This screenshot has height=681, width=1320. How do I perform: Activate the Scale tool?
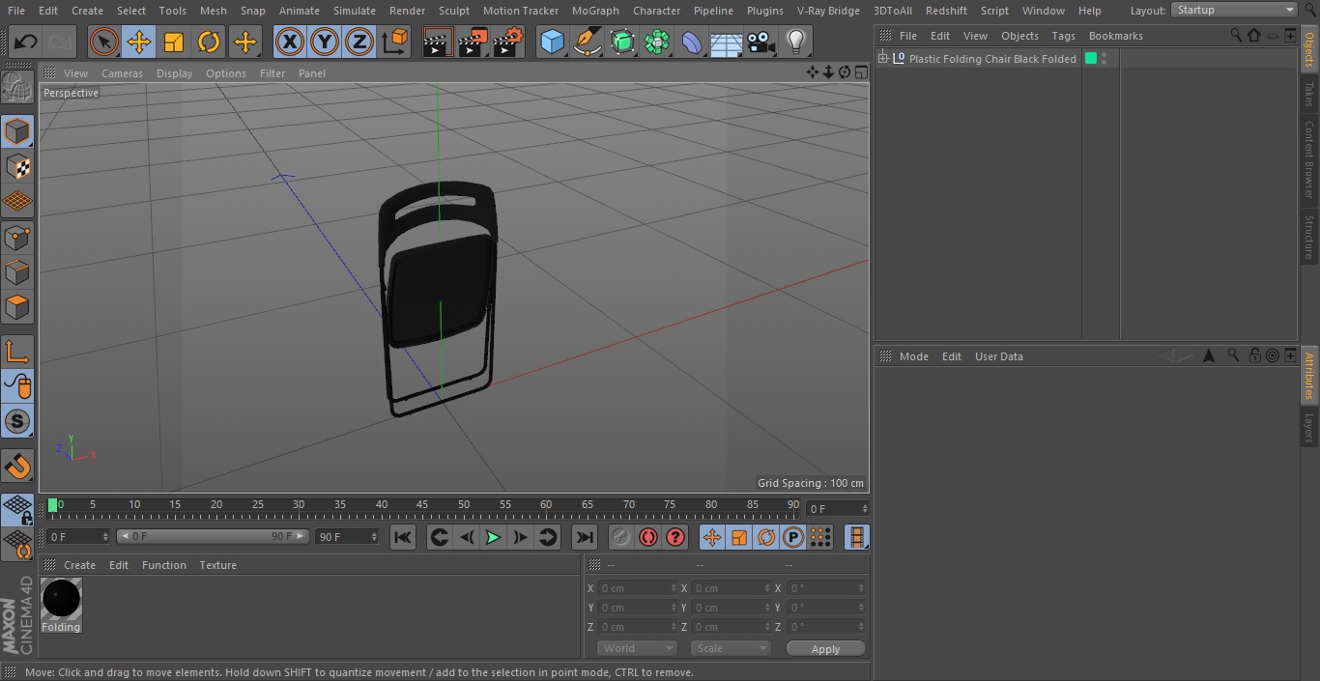pyautogui.click(x=174, y=43)
